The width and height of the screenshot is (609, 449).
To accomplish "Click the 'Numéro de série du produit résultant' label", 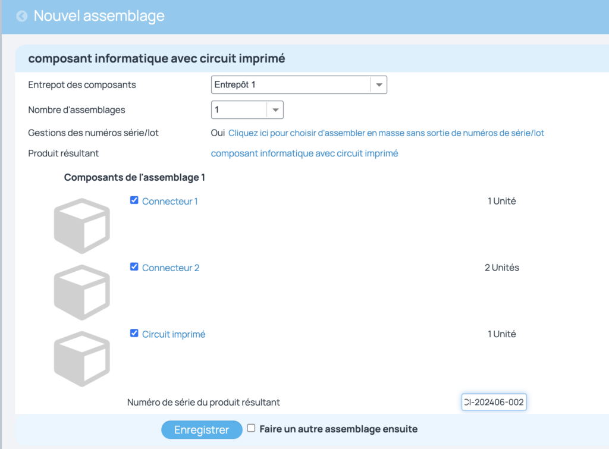I will tap(203, 403).
